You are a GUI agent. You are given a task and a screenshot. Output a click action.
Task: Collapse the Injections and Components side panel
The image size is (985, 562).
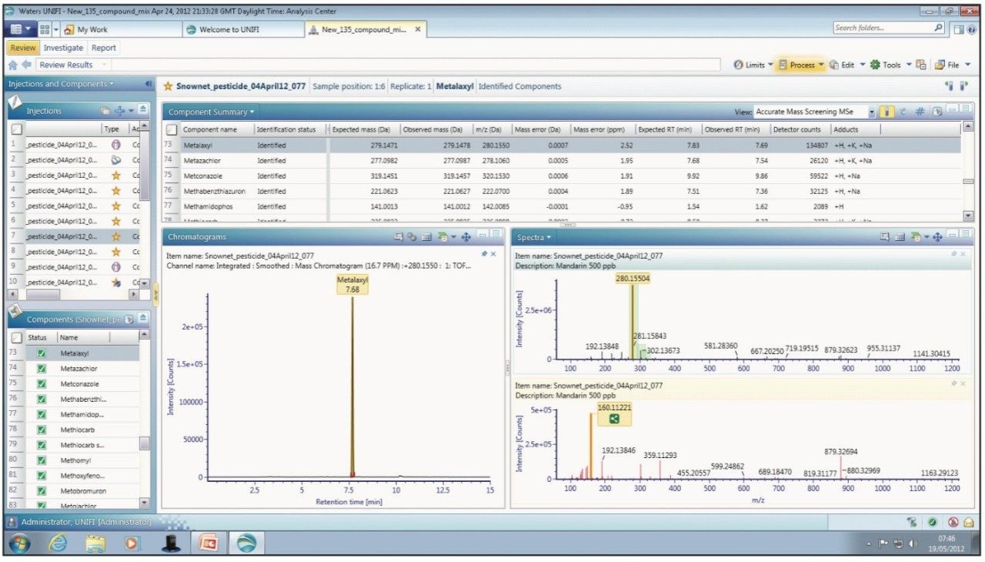click(x=148, y=83)
